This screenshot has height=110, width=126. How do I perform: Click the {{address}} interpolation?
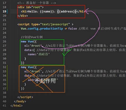click(67, 11)
